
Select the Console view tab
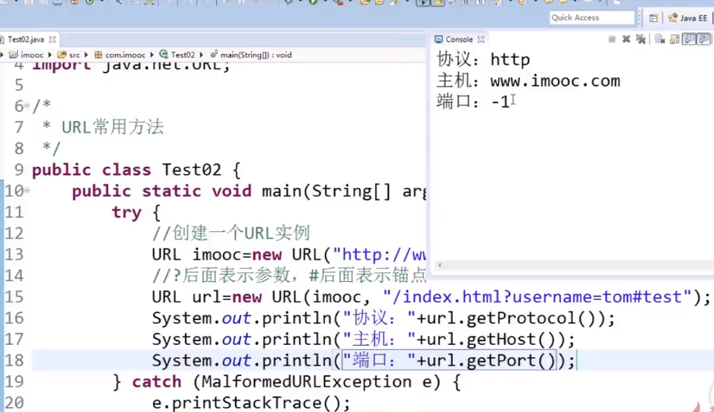pyautogui.click(x=459, y=39)
